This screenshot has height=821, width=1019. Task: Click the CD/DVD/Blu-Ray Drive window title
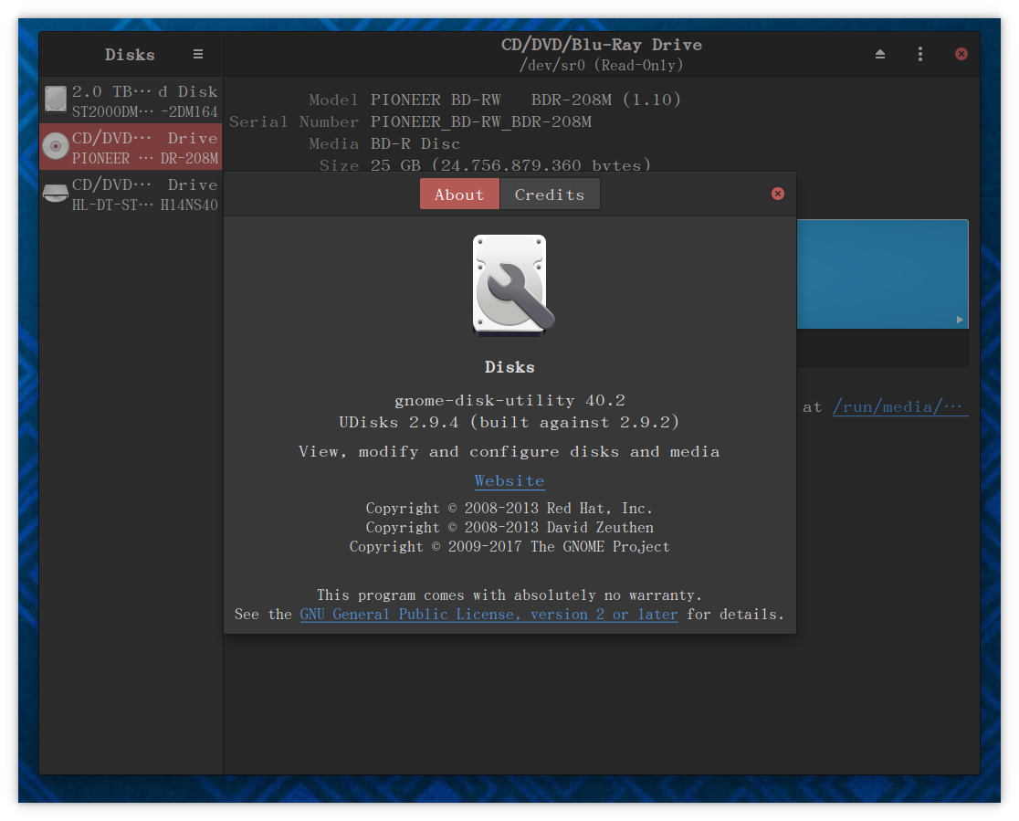click(x=601, y=45)
